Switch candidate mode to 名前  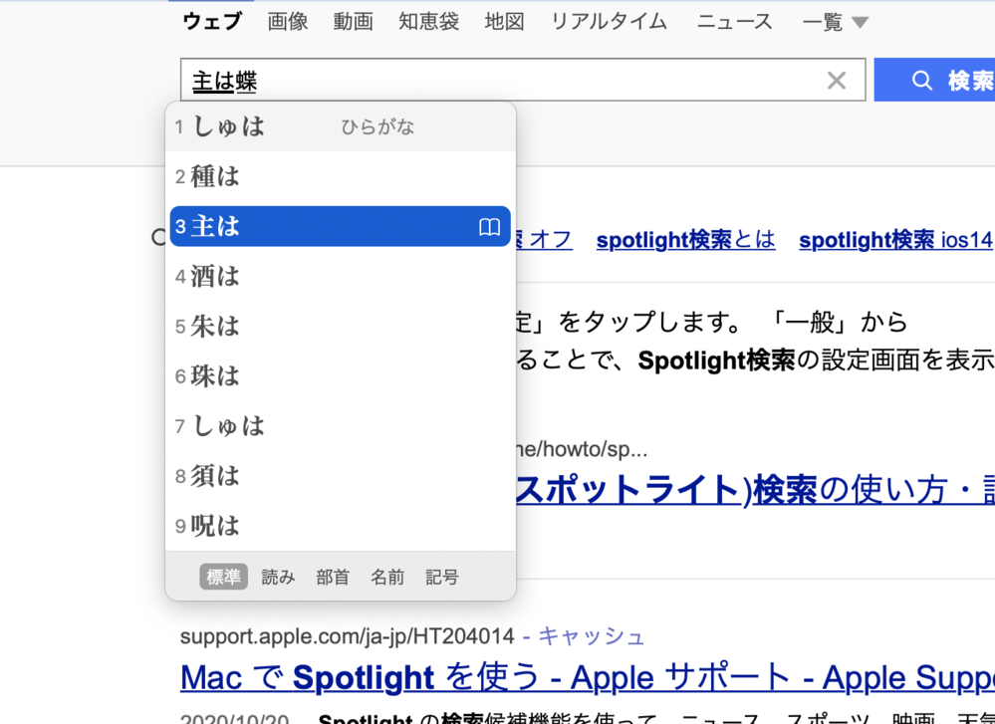(x=387, y=577)
